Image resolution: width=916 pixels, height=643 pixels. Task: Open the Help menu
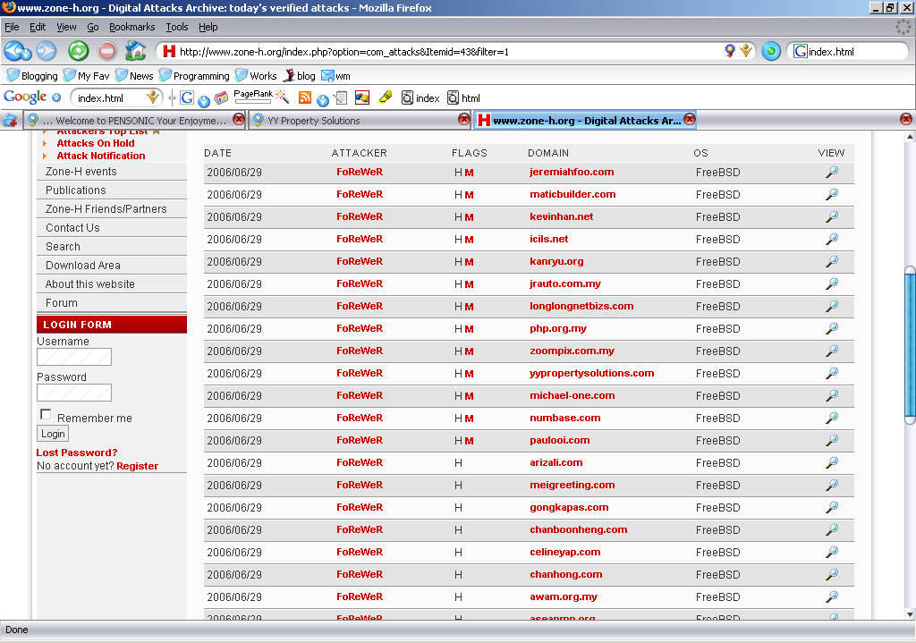[208, 27]
